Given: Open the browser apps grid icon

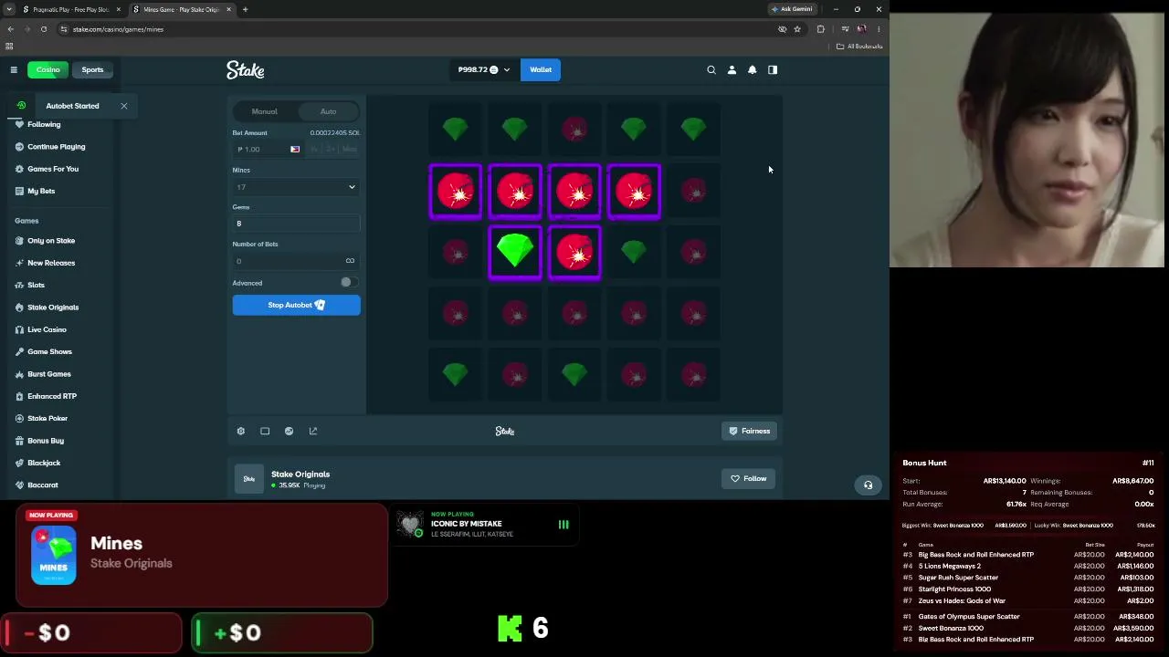Looking at the screenshot, I should click(x=9, y=47).
